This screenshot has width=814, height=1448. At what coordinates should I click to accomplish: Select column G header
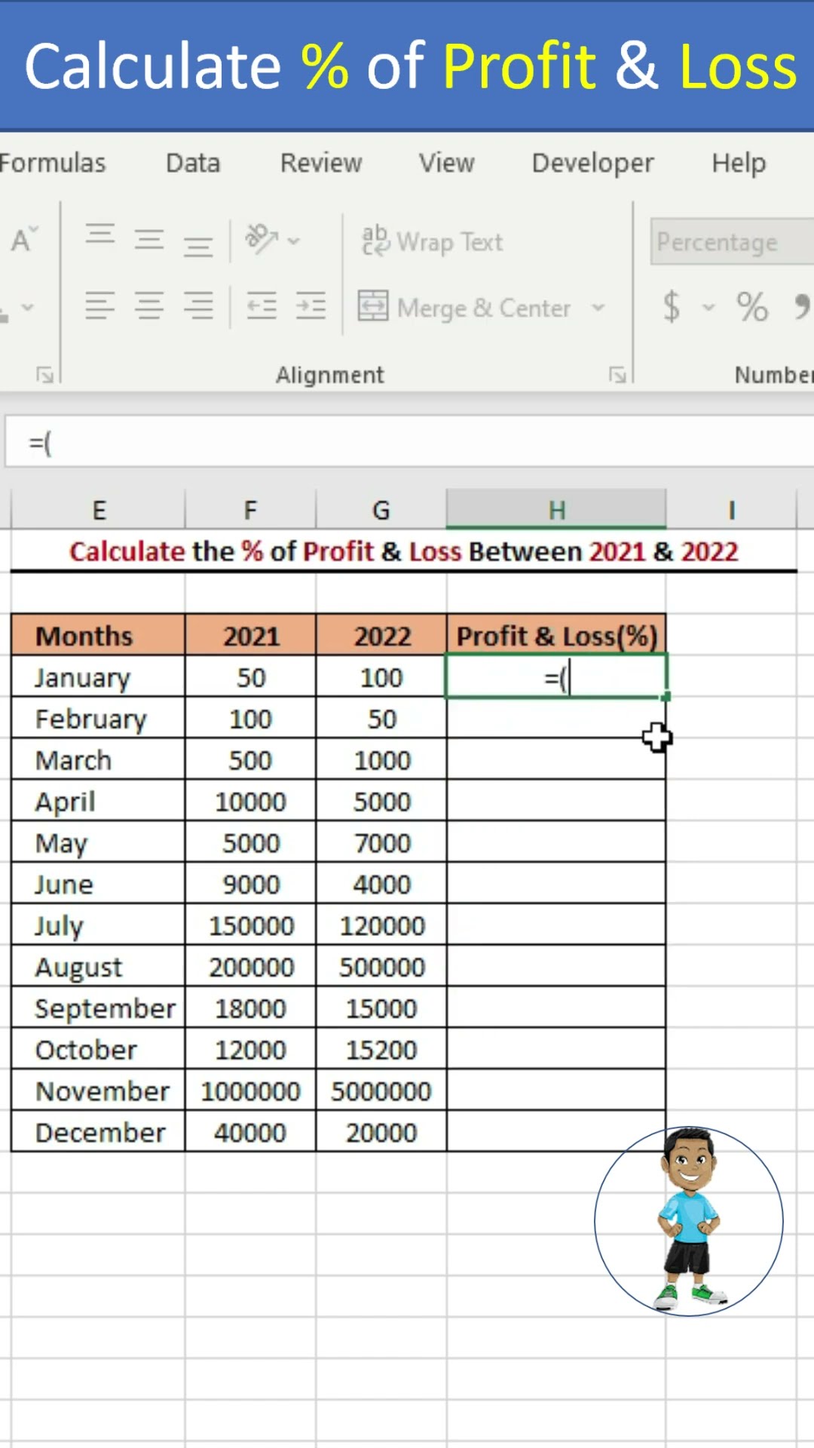click(x=381, y=510)
